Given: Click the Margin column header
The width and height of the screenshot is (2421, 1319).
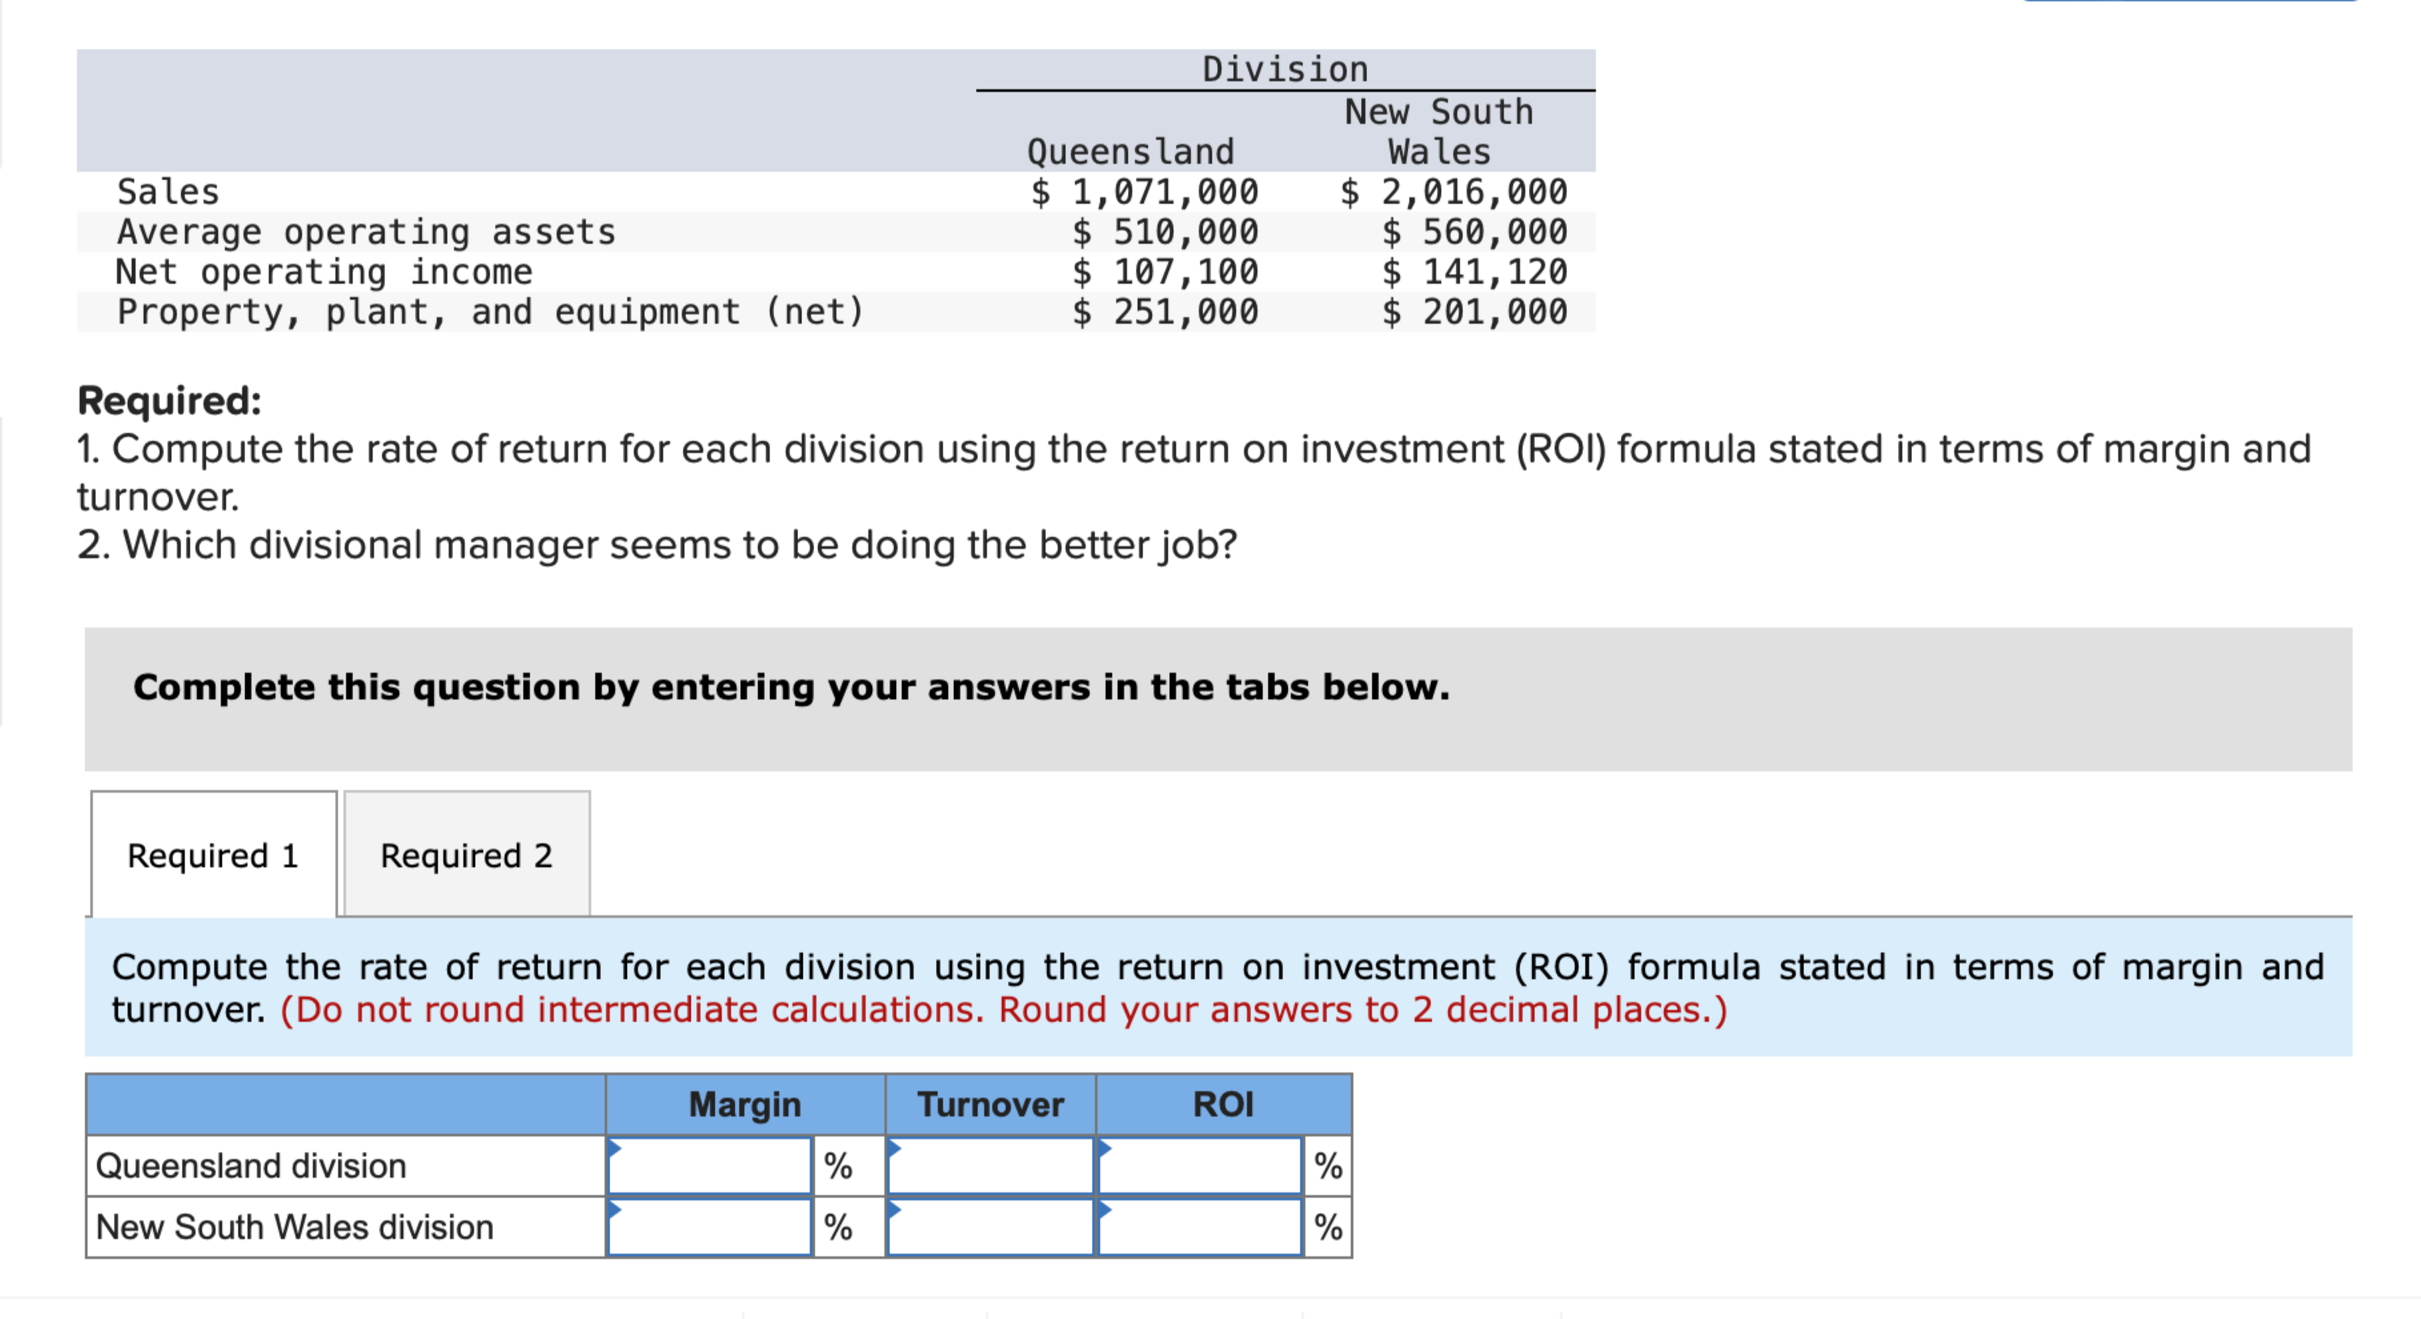Looking at the screenshot, I should [x=744, y=1104].
